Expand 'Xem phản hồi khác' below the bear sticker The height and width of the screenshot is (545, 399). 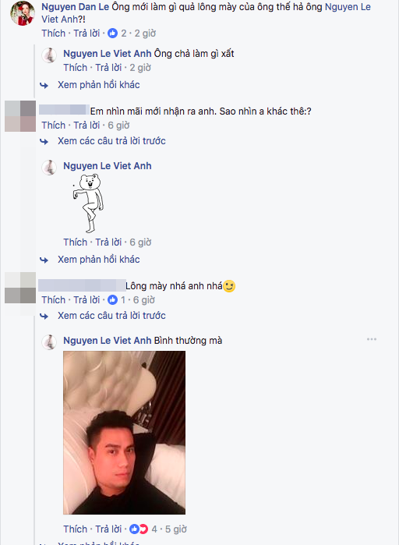point(99,260)
